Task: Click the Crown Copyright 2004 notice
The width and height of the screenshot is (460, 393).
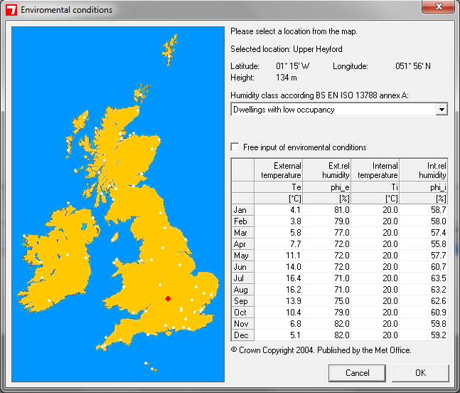Action: (321, 350)
